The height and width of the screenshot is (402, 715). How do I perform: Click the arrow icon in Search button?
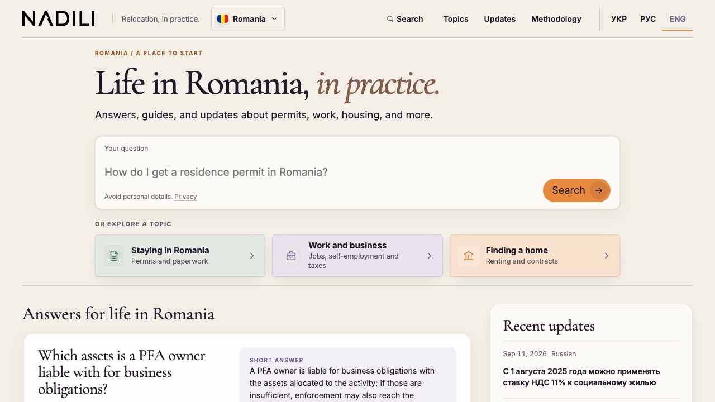point(599,190)
